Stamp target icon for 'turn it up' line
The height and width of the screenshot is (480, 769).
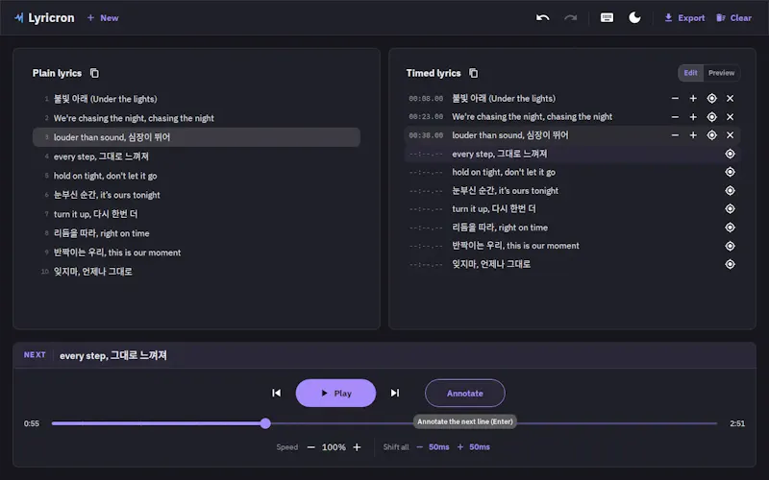click(x=730, y=208)
